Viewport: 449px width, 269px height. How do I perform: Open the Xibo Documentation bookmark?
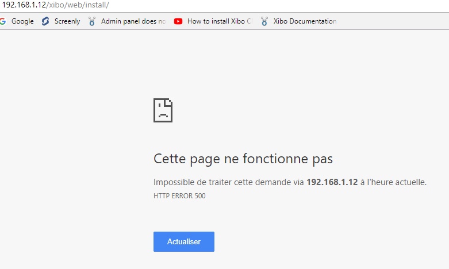coord(299,21)
